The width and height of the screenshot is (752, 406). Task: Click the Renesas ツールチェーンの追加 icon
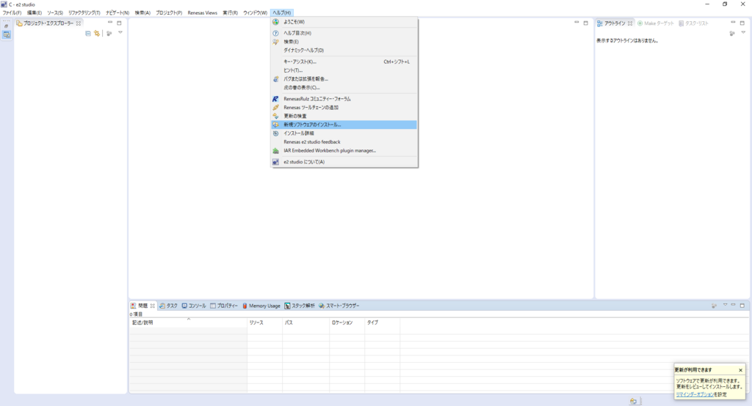[x=276, y=108]
